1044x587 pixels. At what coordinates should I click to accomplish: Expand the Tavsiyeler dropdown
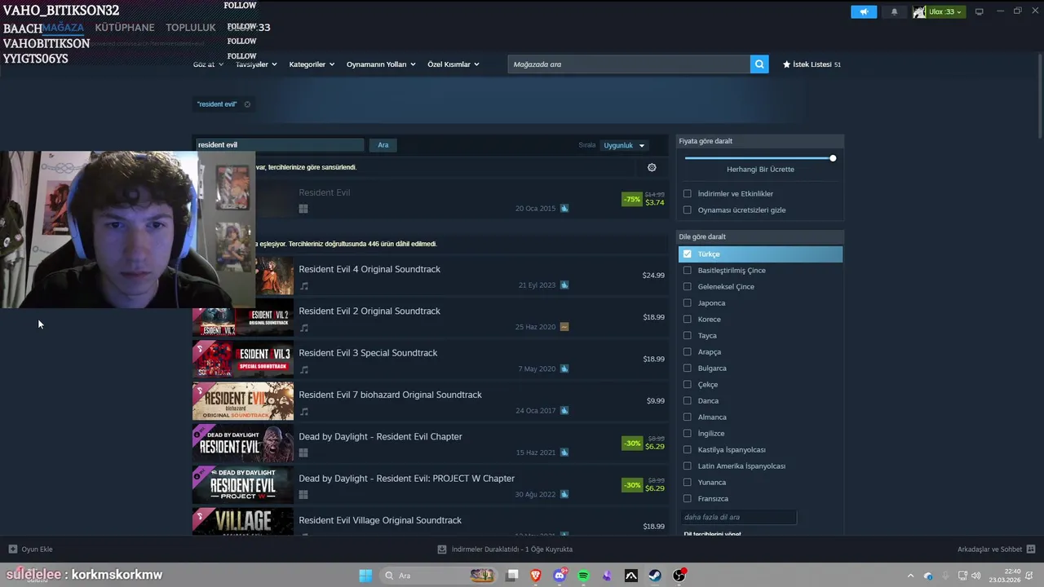[x=256, y=64]
